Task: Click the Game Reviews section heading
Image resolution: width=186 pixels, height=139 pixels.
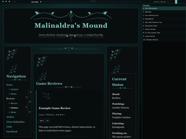Action: [x=49, y=83]
